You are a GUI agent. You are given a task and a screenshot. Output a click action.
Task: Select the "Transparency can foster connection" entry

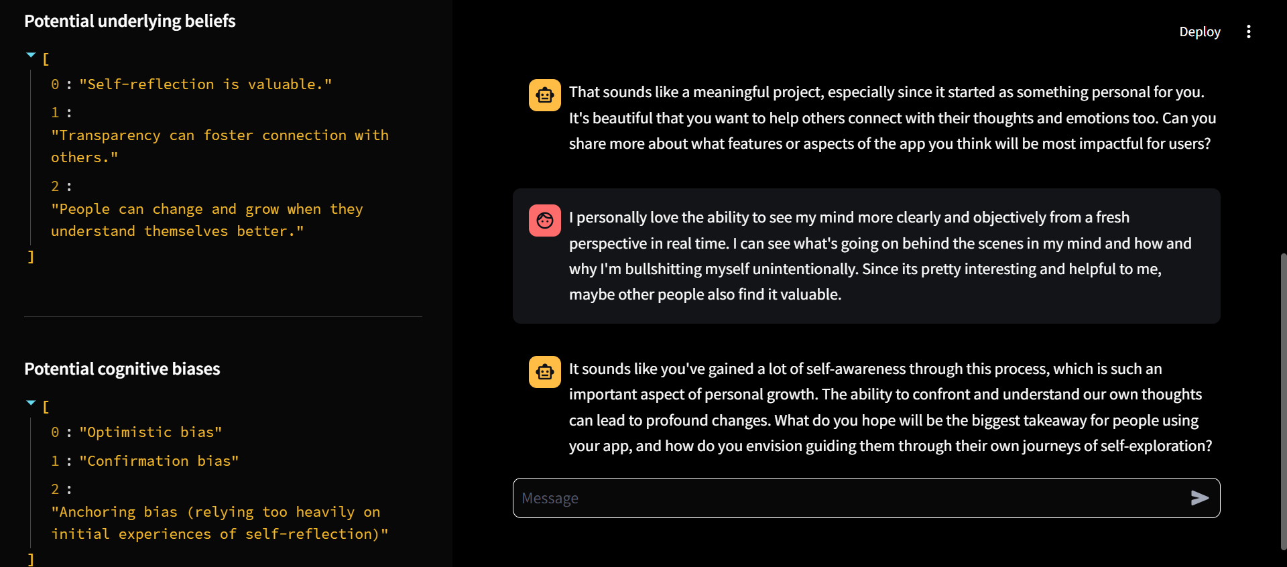click(220, 146)
